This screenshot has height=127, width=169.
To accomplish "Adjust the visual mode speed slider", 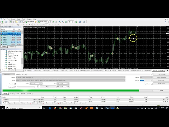I will [x=26, y=87].
